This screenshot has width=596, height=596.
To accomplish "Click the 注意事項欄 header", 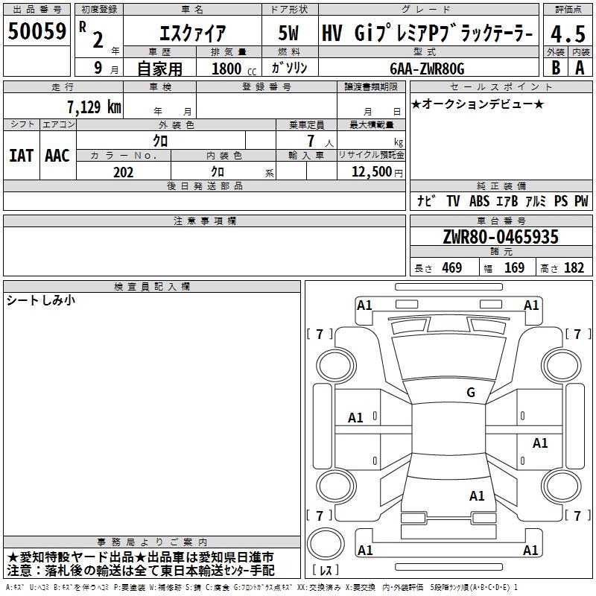I will (204, 221).
